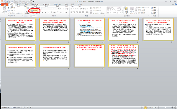Open the font name combo box
Viewport: 177px width, 109px height.
(47, 8)
